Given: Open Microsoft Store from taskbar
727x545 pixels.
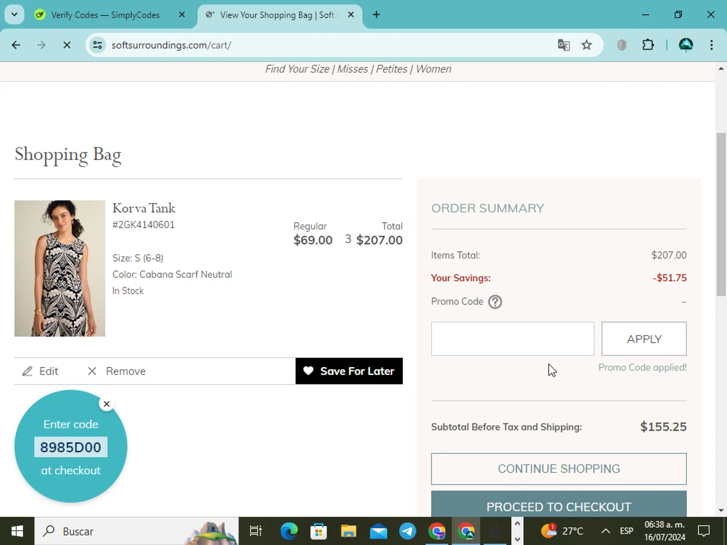Looking at the screenshot, I should point(318,531).
